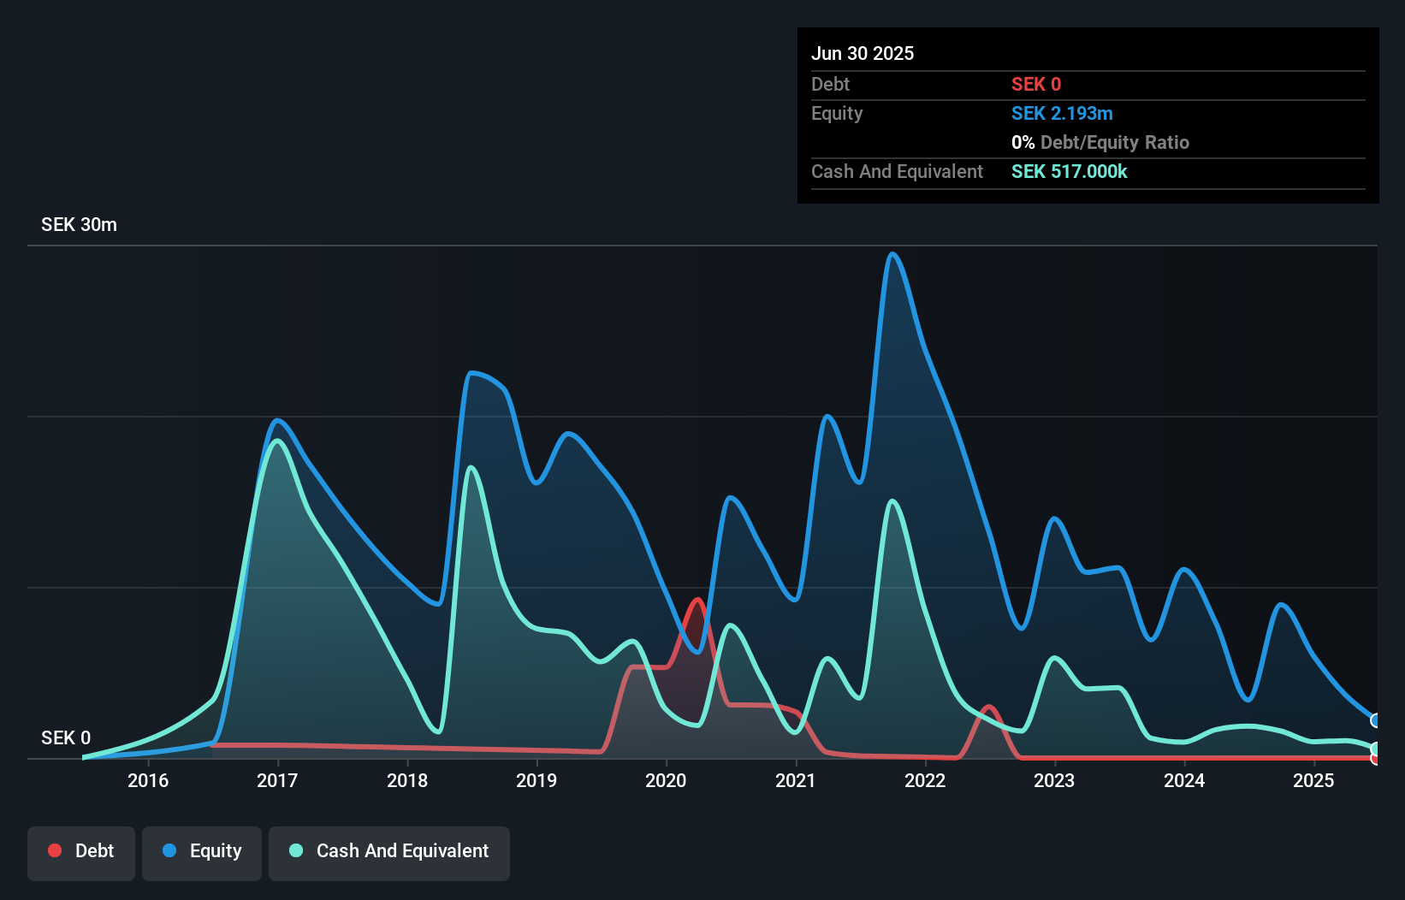Click the blue Equity legend dot
The image size is (1405, 900).
[x=169, y=850]
